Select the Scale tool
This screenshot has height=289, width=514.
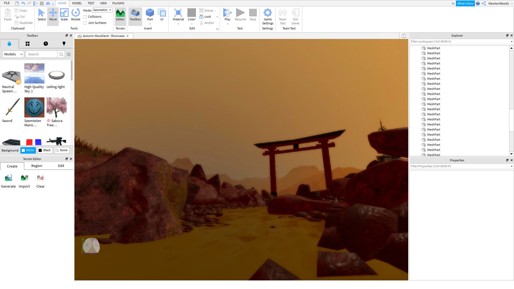64,15
